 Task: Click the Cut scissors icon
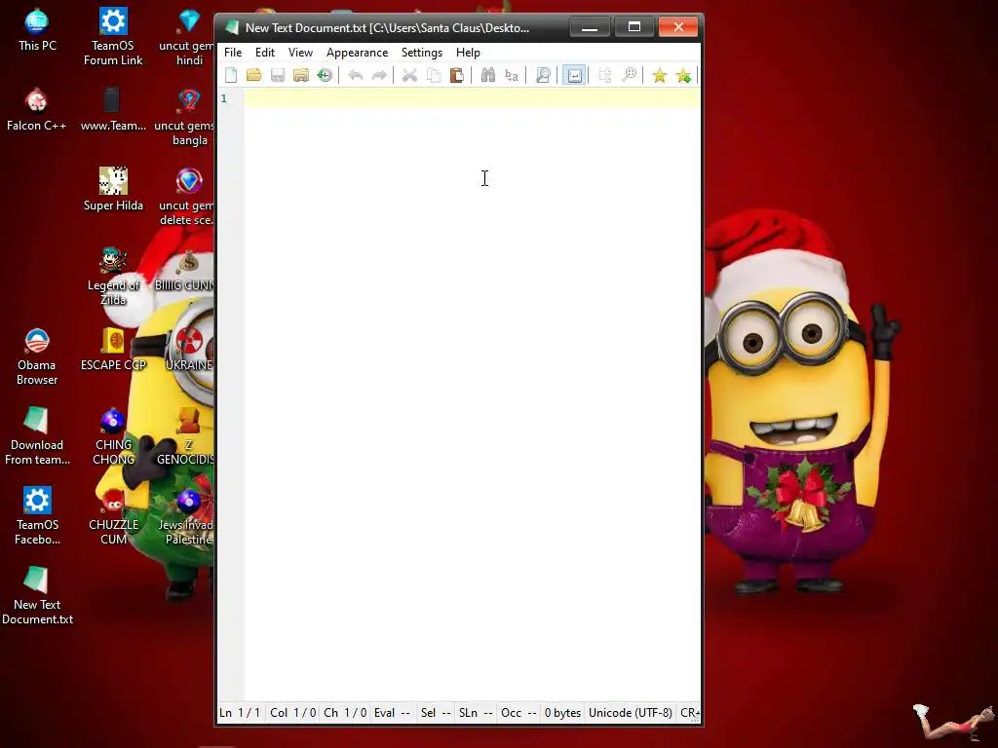410,75
